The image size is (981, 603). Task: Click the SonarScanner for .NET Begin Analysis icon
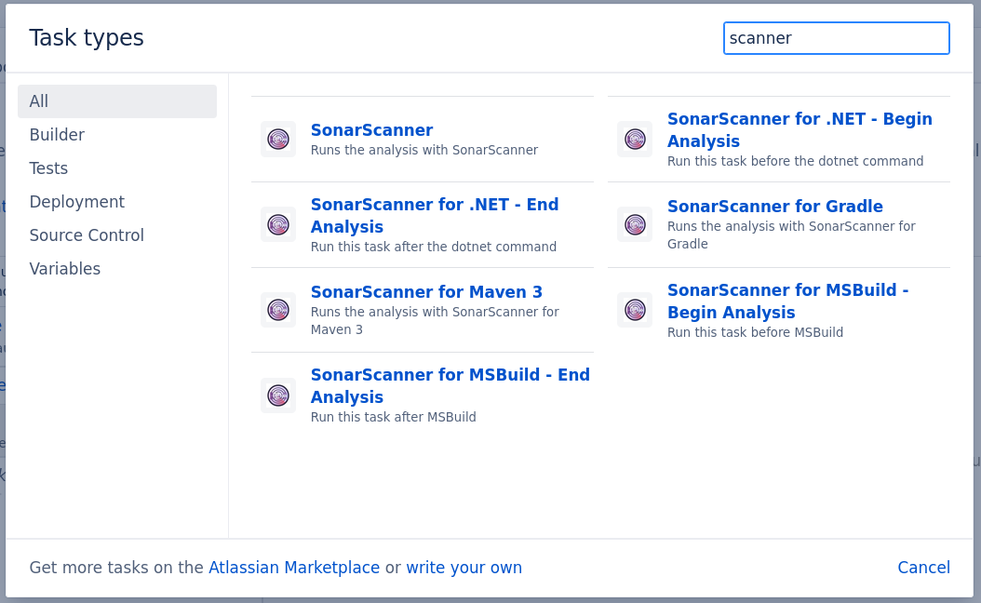[x=635, y=140]
